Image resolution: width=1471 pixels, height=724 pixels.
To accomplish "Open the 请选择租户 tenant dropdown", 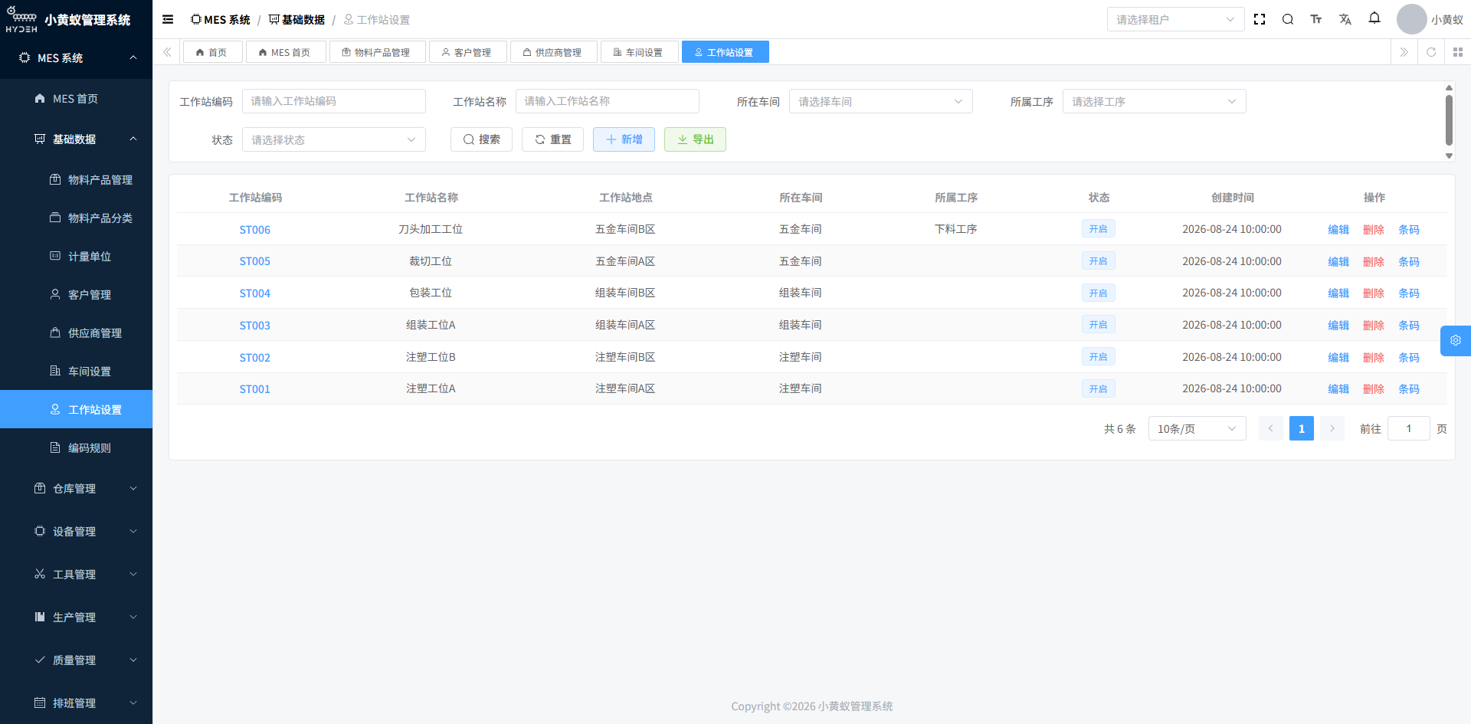I will pyautogui.click(x=1175, y=19).
